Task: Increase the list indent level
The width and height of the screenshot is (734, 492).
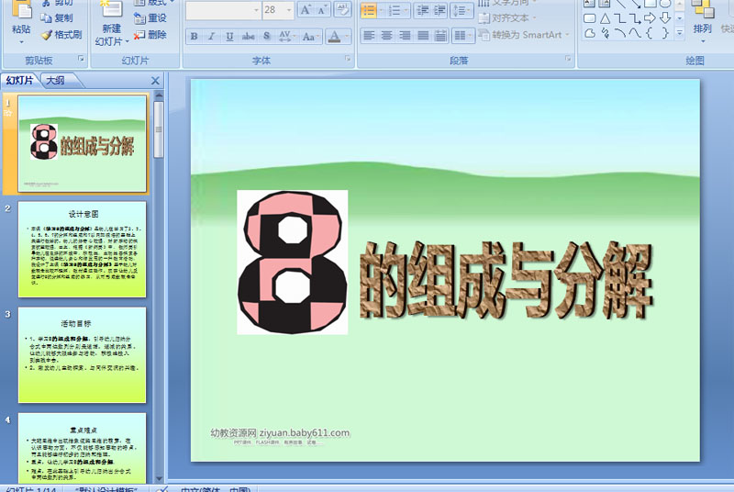Action: (439, 10)
